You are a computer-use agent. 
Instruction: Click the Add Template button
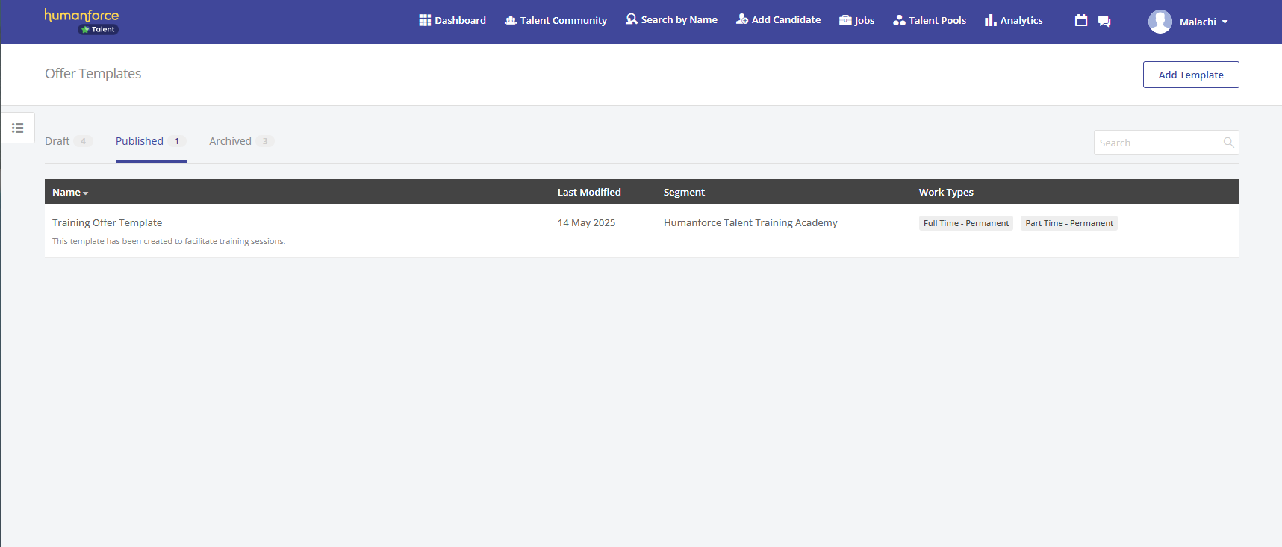tap(1190, 75)
